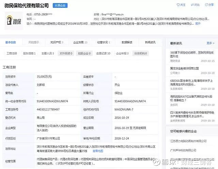Click the 分享 share icon

click(206, 5)
